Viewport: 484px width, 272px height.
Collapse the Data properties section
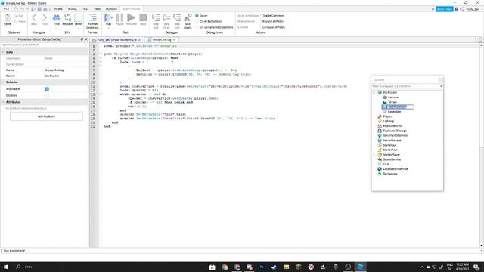click(3, 52)
